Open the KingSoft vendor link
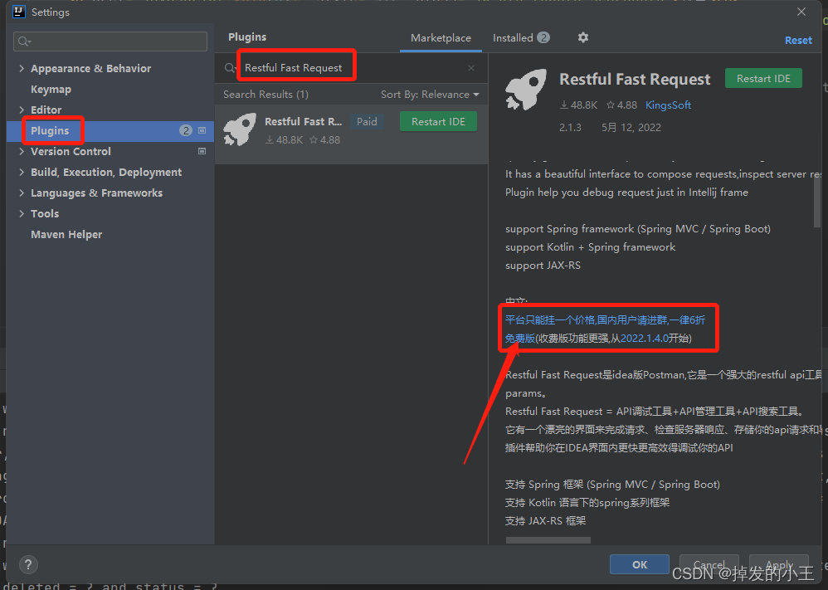The height and width of the screenshot is (590, 828). pos(668,105)
